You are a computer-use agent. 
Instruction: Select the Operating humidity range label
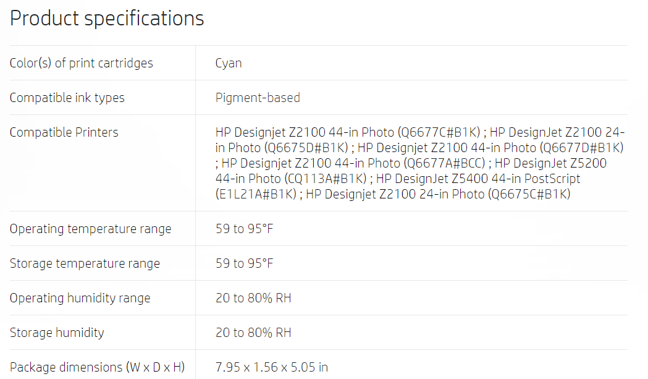click(x=80, y=299)
